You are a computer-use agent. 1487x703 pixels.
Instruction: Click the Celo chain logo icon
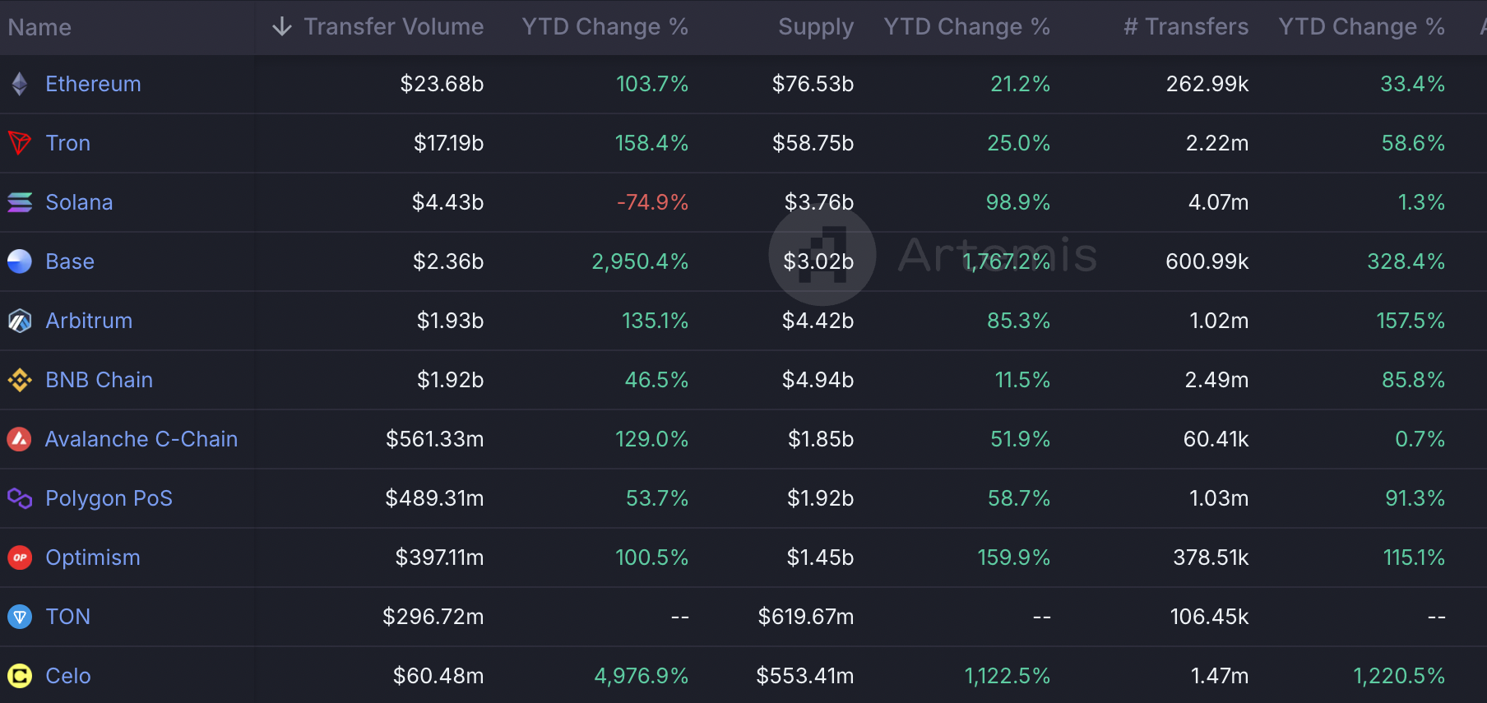pos(20,676)
